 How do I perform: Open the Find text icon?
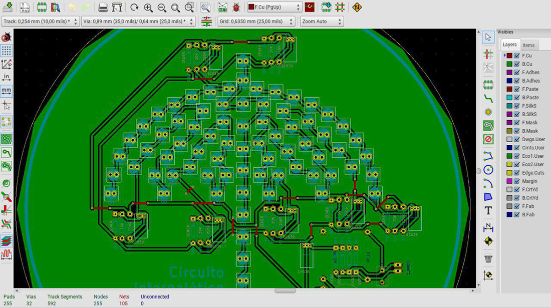205,8
